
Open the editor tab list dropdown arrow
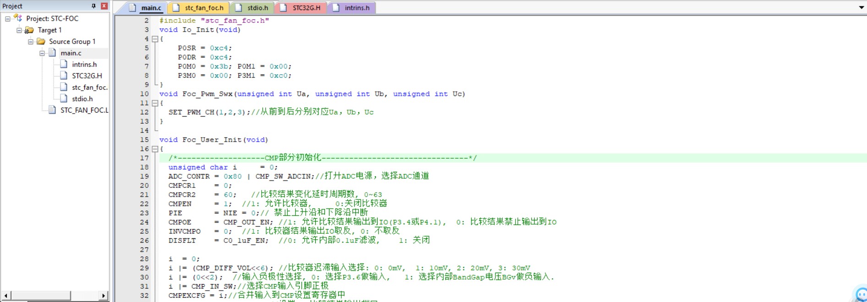click(x=862, y=7)
